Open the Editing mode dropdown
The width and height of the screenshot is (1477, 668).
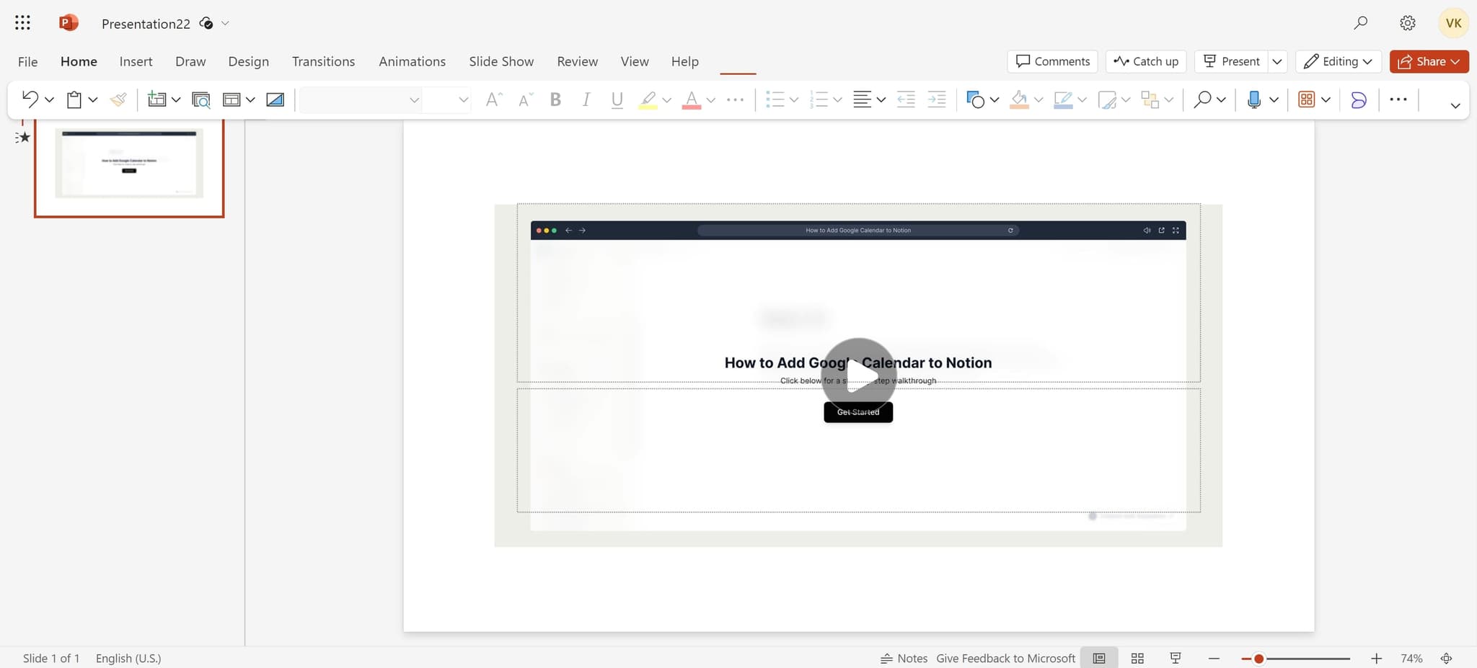tap(1339, 61)
